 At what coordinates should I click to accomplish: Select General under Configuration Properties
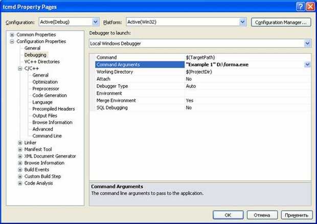click(32, 48)
